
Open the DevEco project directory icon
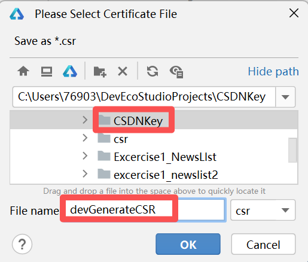pyautogui.click(x=70, y=71)
